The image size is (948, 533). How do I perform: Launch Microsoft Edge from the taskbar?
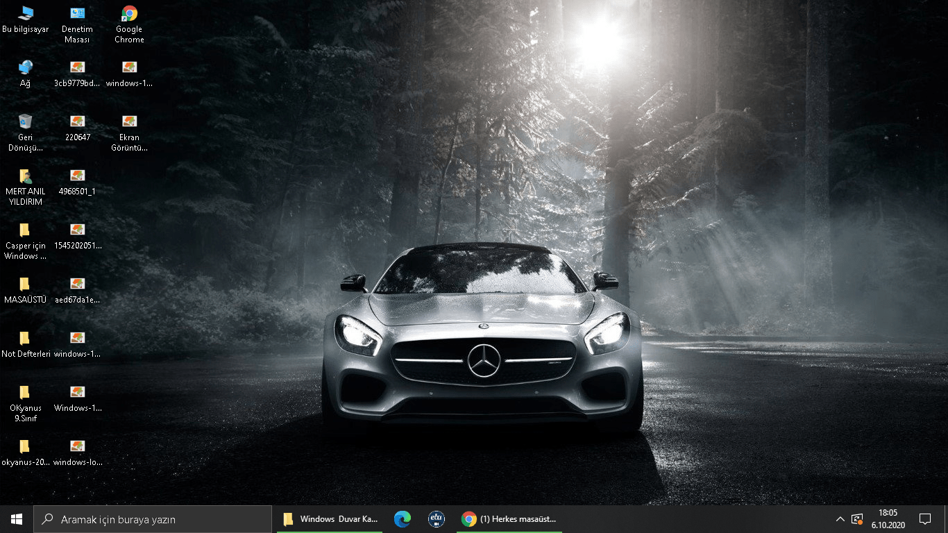(x=403, y=519)
